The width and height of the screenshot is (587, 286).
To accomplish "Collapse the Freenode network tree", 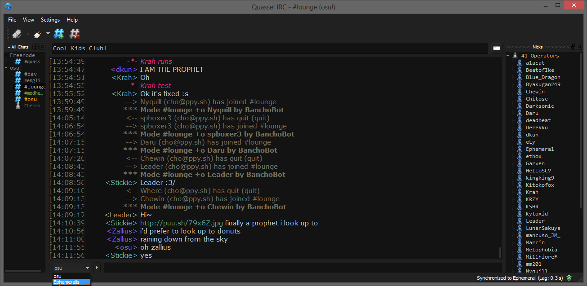I will (7, 56).
